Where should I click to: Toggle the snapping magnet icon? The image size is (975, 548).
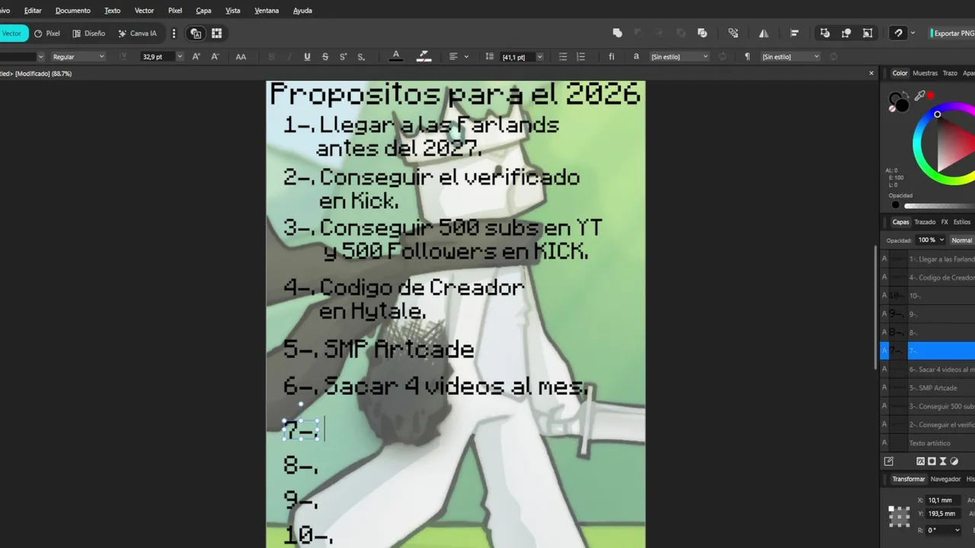point(899,33)
